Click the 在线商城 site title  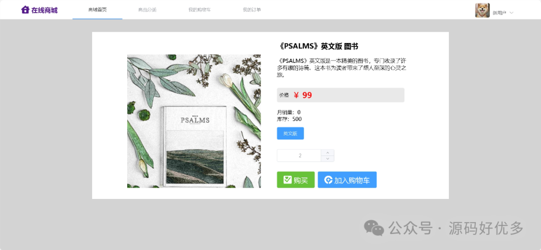[x=45, y=10]
